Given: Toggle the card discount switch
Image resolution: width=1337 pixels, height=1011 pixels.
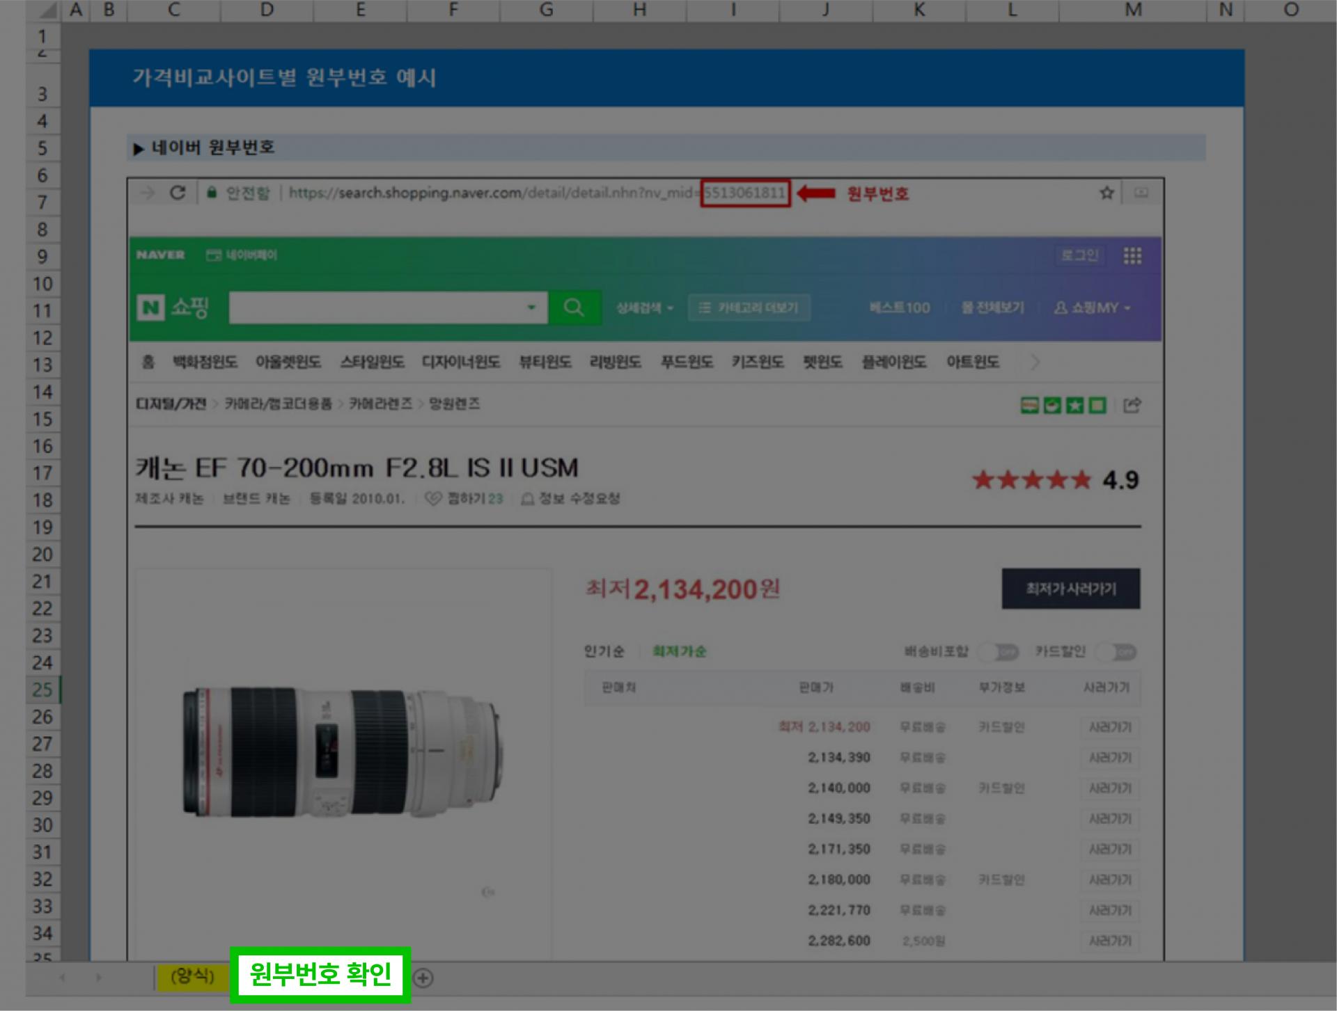Looking at the screenshot, I should coord(1116,652).
